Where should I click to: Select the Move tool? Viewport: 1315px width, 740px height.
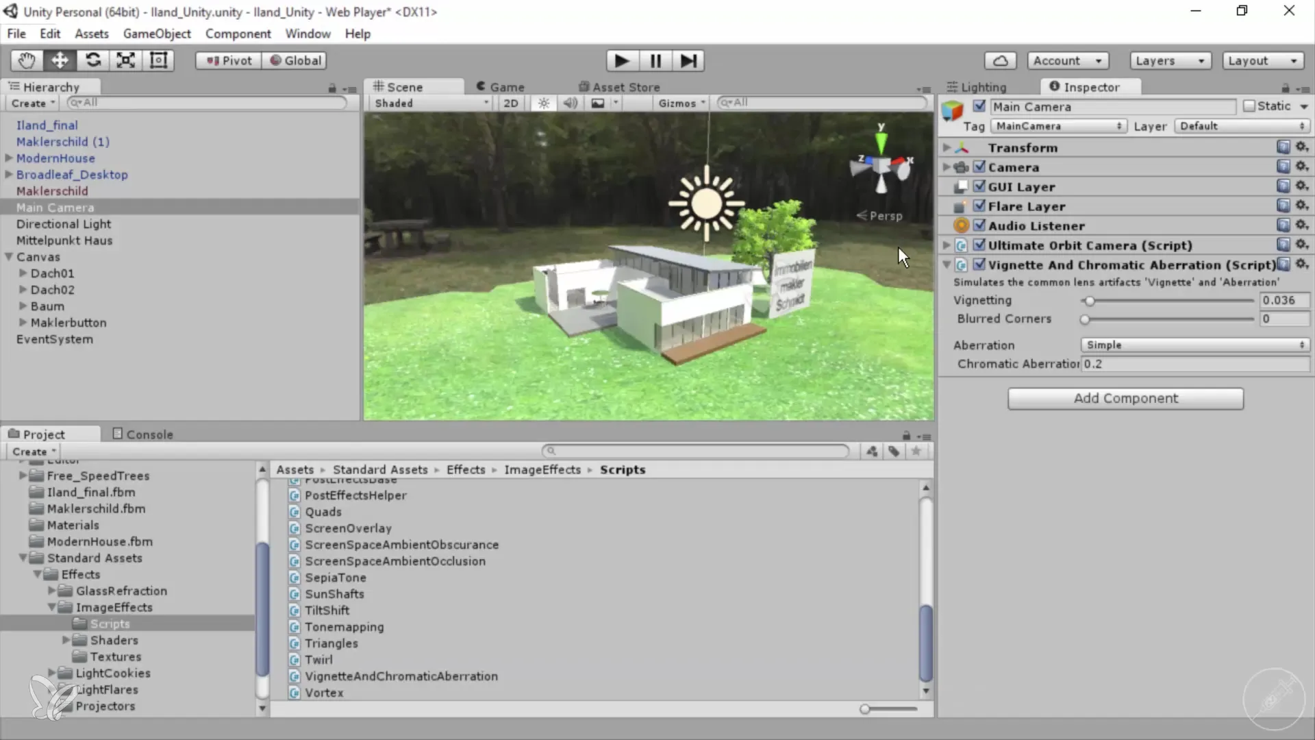(x=60, y=60)
